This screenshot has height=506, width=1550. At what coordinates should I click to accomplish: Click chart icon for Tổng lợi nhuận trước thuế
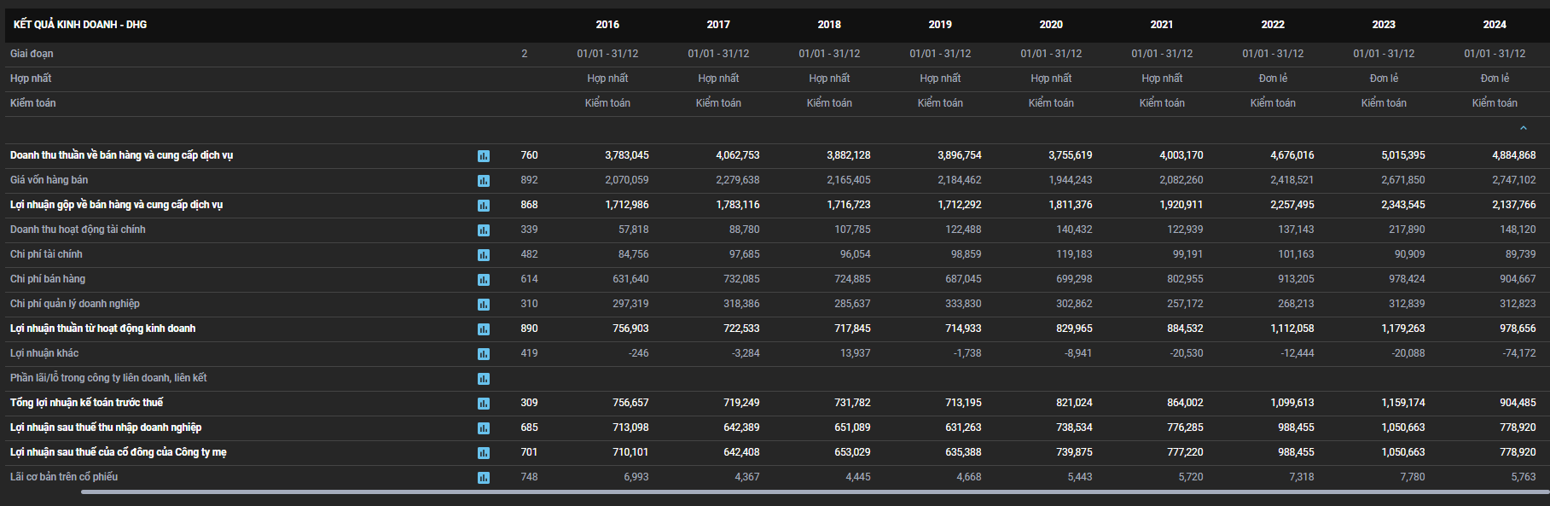coord(484,404)
